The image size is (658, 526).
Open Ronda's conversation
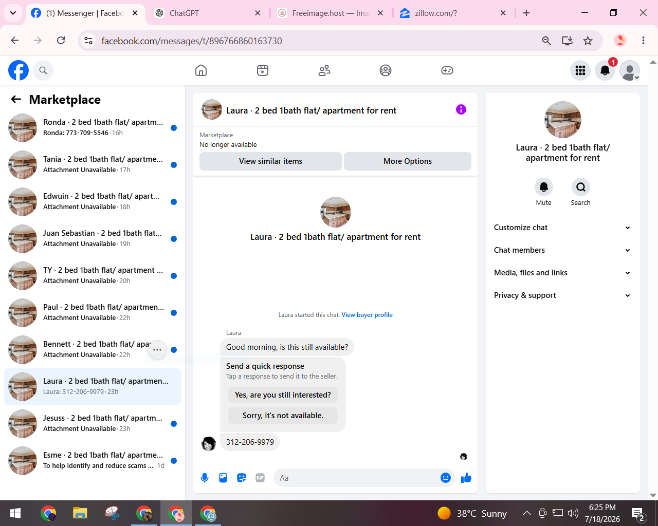tap(93, 128)
